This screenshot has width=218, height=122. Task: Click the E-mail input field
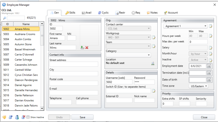tap(74, 93)
